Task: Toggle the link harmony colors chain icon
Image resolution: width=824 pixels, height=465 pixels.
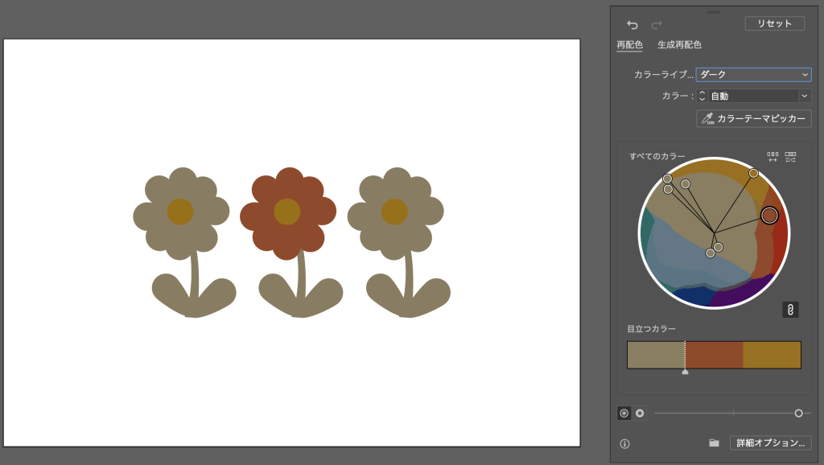Action: pyautogui.click(x=790, y=310)
